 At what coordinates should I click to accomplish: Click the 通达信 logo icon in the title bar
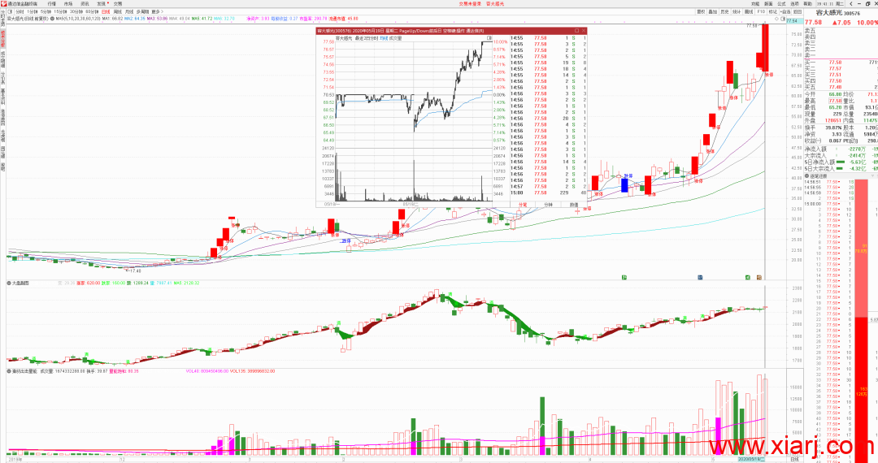pos(3,3)
